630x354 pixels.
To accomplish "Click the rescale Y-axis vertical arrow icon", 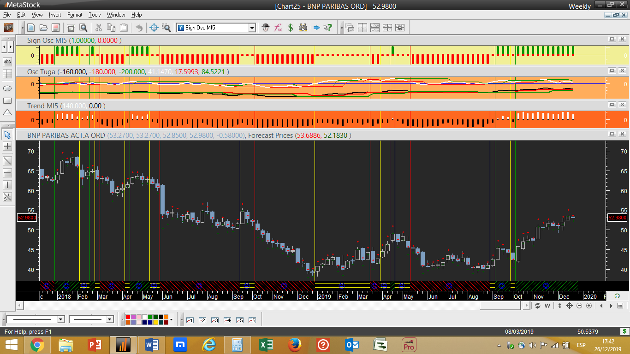I will 559,306.
